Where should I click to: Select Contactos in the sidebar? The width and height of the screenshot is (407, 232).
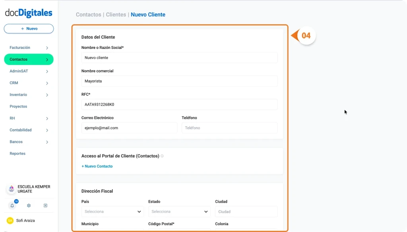pos(29,59)
